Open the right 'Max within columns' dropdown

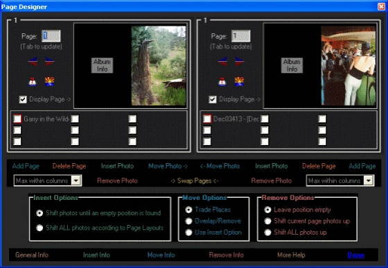[x=369, y=181]
